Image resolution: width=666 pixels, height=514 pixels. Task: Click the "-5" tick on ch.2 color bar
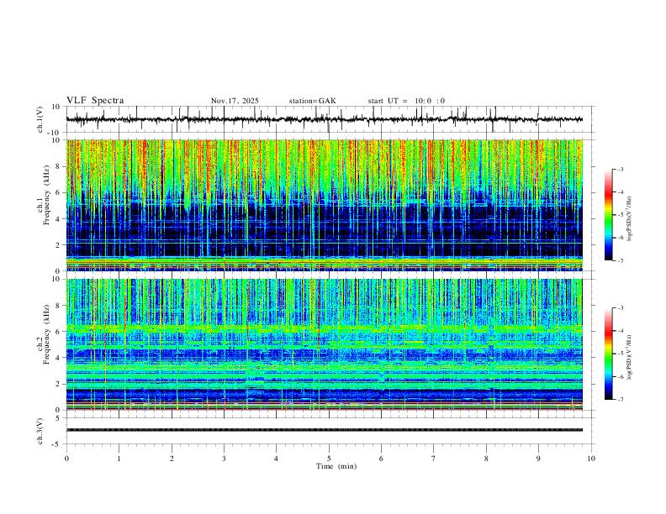(620, 354)
